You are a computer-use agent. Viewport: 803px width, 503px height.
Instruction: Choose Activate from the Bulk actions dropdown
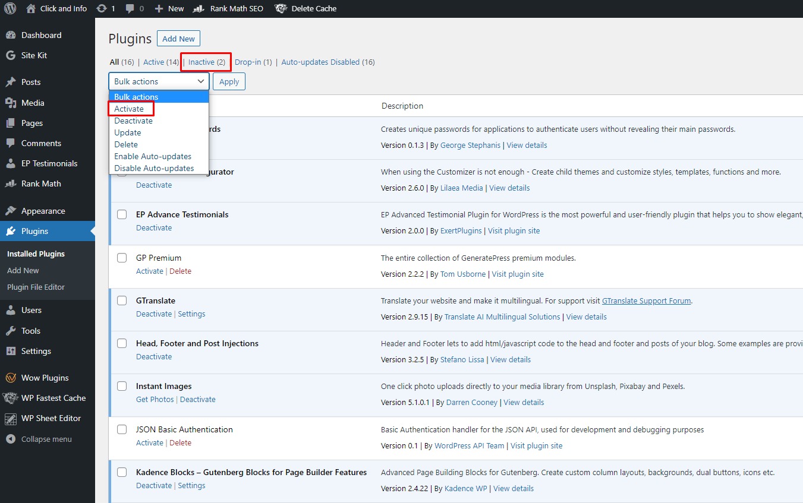click(130, 108)
